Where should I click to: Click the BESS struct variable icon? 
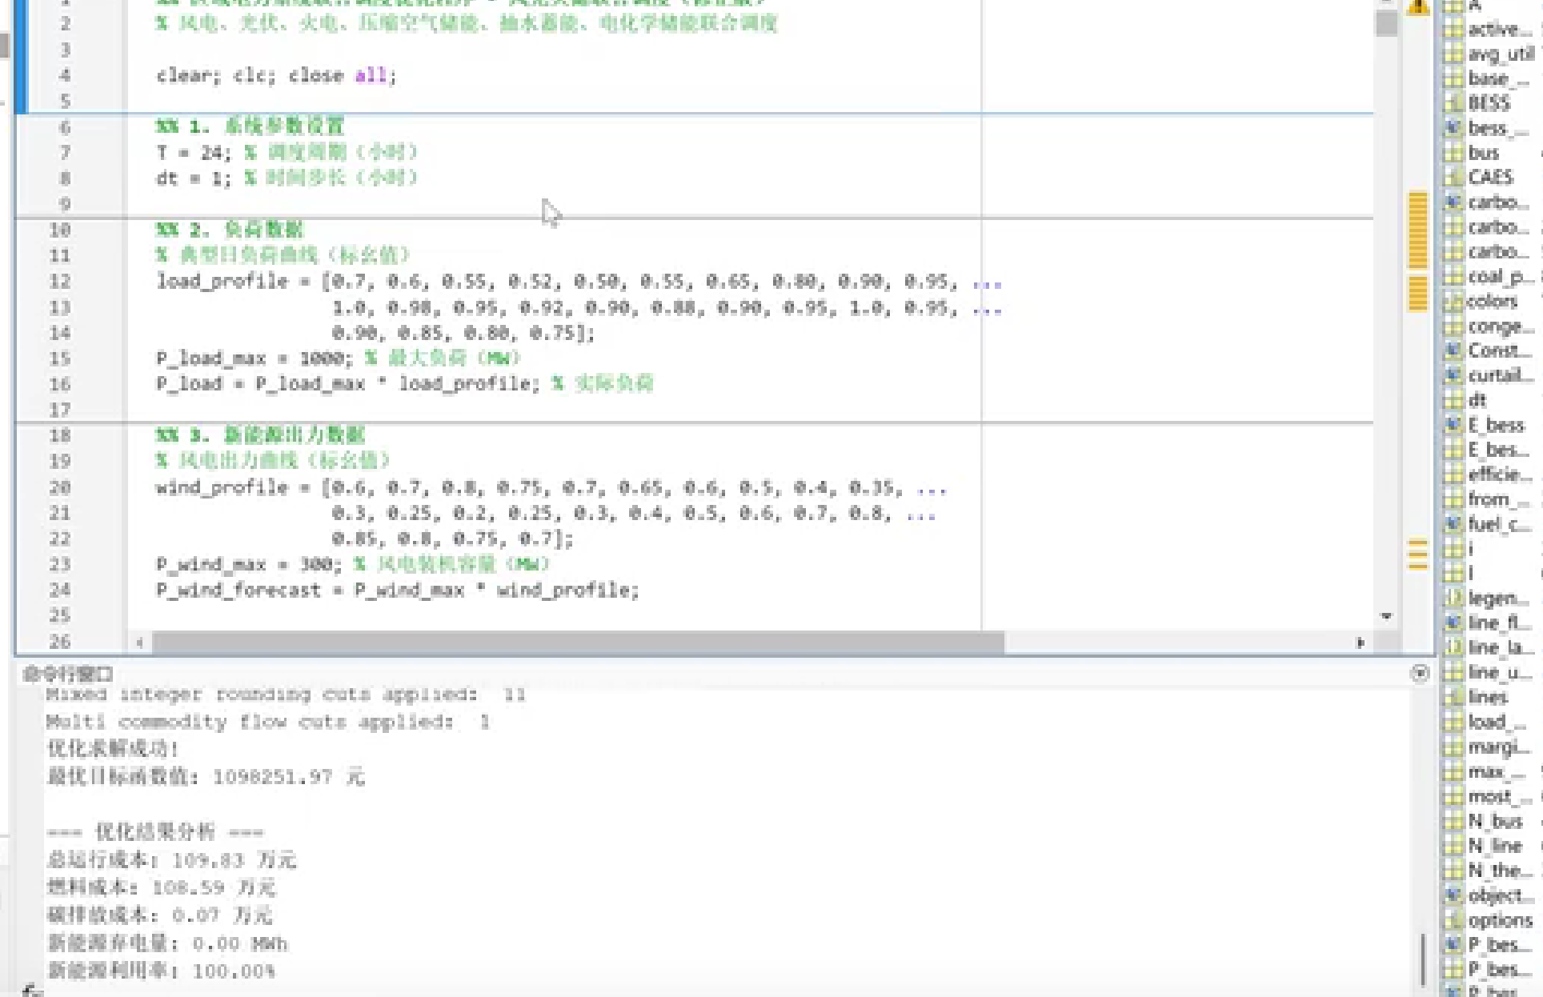pos(1453,103)
